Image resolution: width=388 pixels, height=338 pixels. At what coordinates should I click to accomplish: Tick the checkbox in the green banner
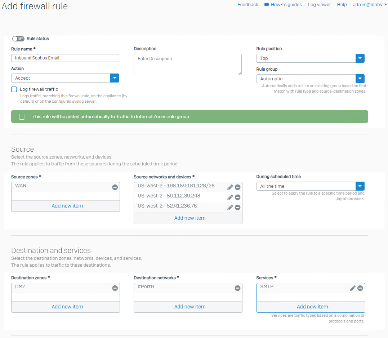point(22,117)
